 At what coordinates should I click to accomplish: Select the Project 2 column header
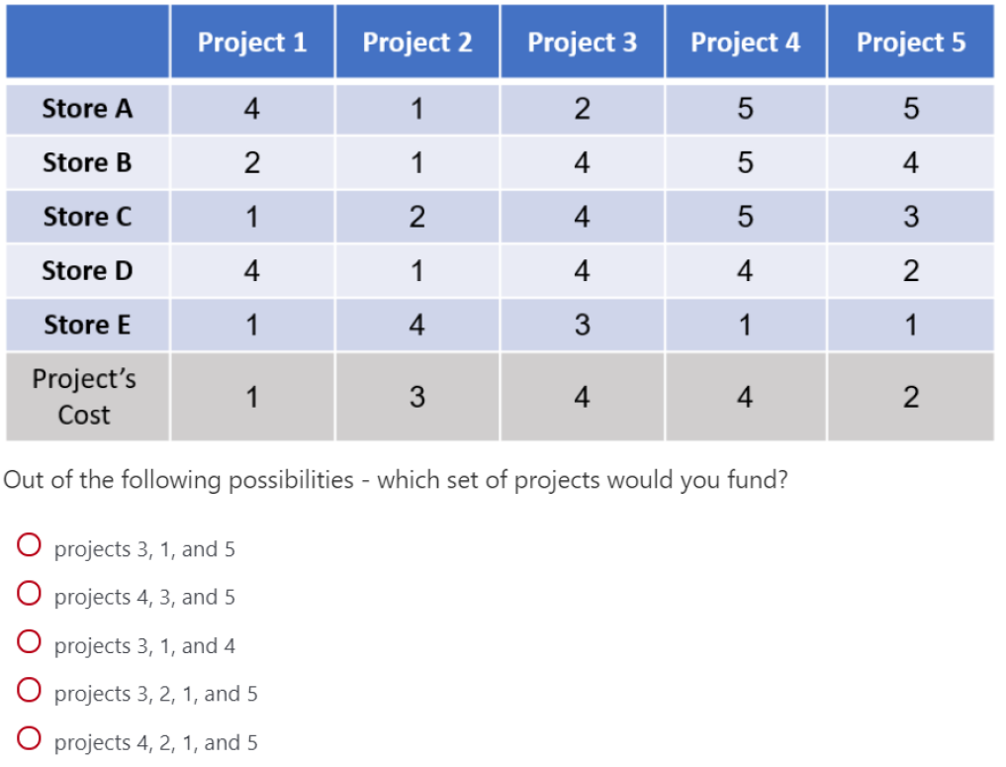[x=417, y=43]
